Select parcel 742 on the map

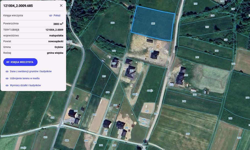(186, 75)
